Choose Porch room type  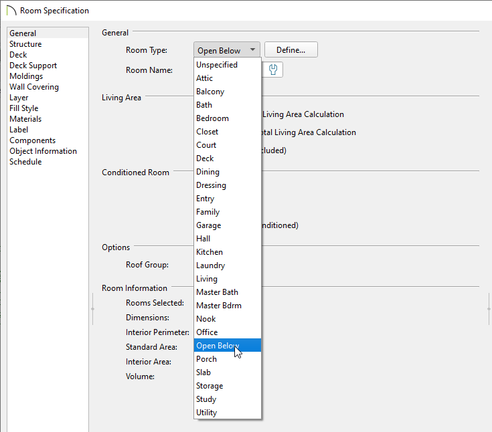(228, 359)
